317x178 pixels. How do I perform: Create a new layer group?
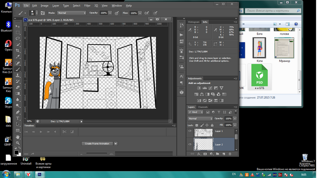pos(217,154)
